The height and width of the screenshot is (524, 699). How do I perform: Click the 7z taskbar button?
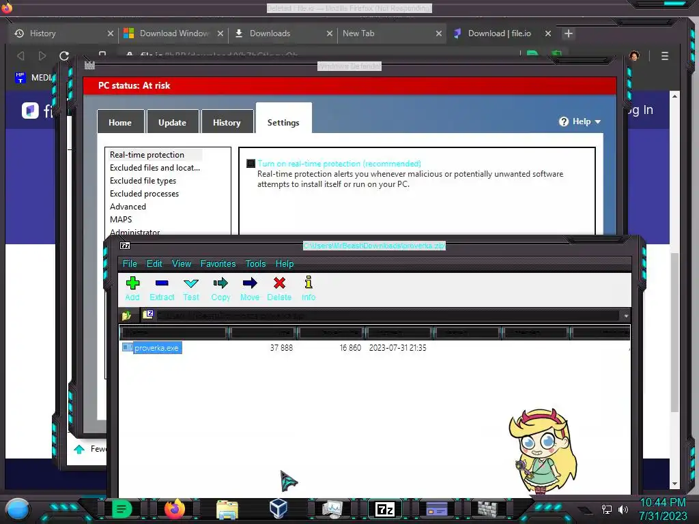(385, 509)
